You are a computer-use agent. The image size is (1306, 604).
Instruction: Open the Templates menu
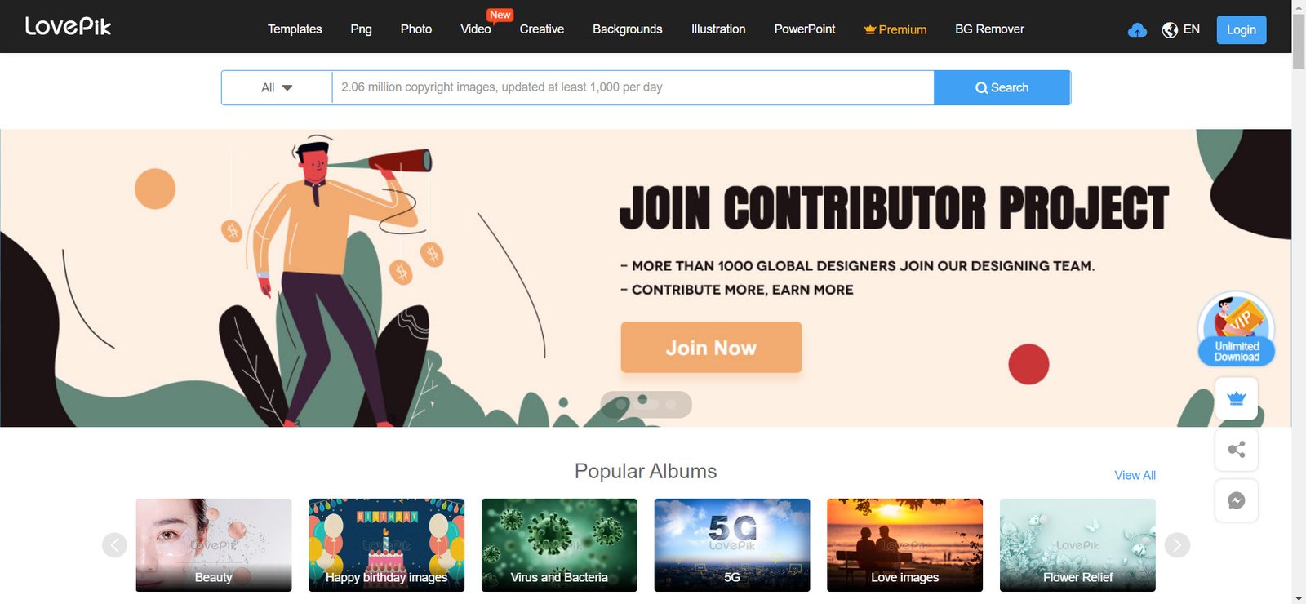point(295,29)
